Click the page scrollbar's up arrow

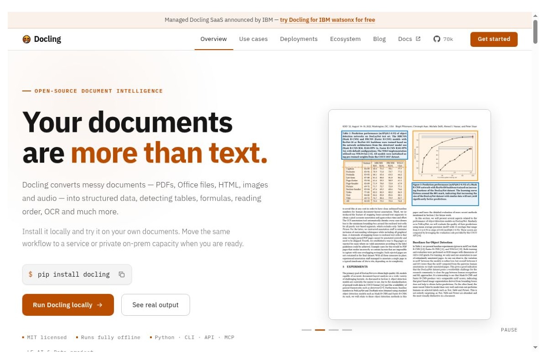point(536,16)
